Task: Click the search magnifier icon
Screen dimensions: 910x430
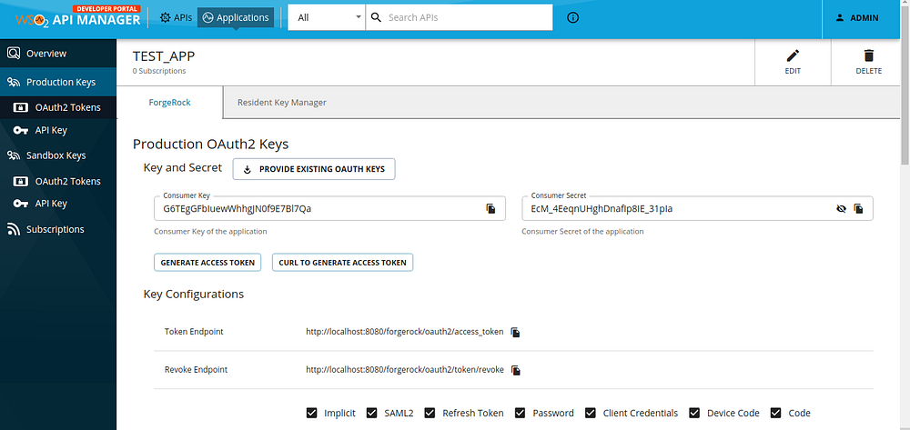Action: [x=376, y=17]
